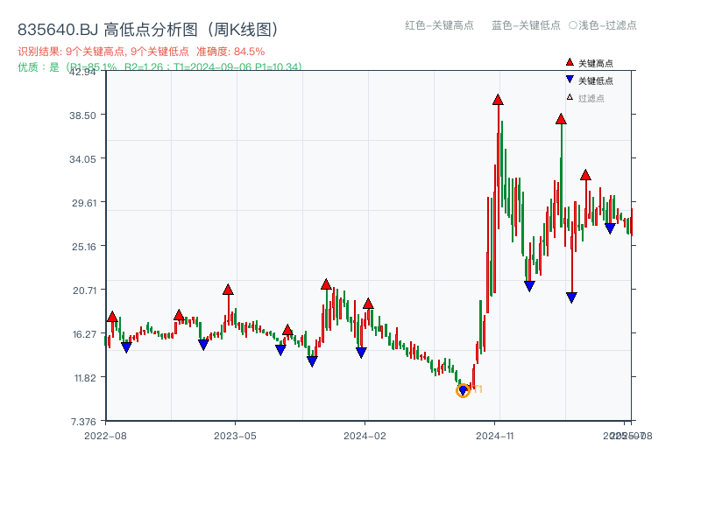Click the rightmost red high-point triangle above 29.61
The image size is (701, 525).
(x=585, y=175)
